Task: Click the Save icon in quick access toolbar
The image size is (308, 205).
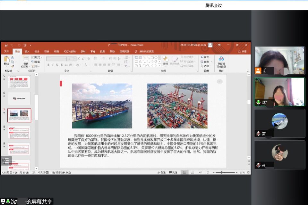Action: (6, 45)
